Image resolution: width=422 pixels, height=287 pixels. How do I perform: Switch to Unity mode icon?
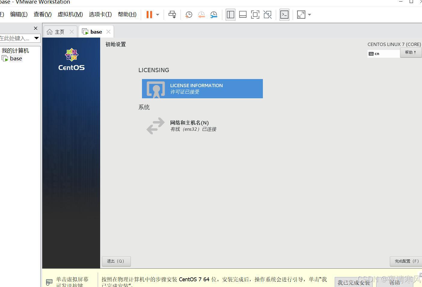pos(267,14)
